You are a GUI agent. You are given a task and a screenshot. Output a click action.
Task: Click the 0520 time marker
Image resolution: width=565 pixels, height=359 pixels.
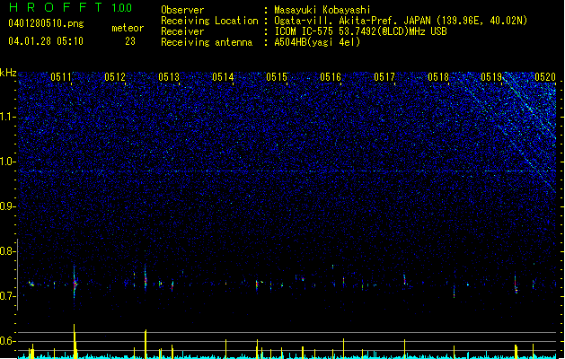[x=545, y=76]
